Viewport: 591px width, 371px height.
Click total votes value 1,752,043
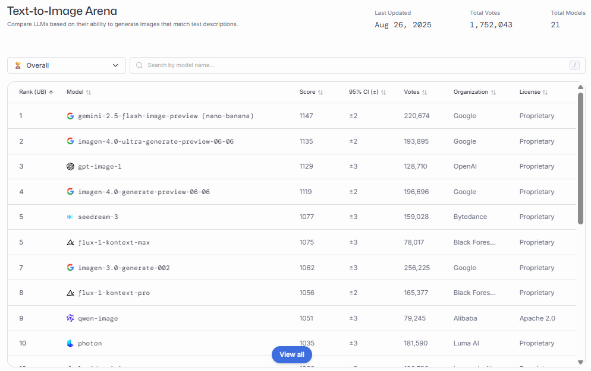pyautogui.click(x=491, y=25)
